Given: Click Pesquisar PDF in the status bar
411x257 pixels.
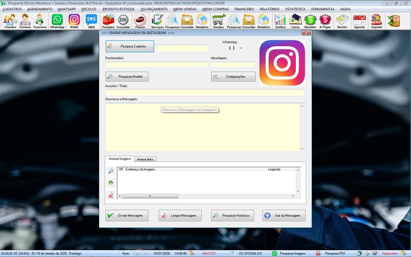Looking at the screenshot, I should (x=335, y=253).
